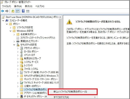Open the Help question-mark toolbar icon
The image size is (130, 99).
(23, 11)
